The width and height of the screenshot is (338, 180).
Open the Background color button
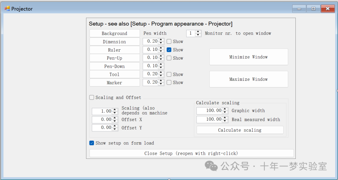(115, 33)
